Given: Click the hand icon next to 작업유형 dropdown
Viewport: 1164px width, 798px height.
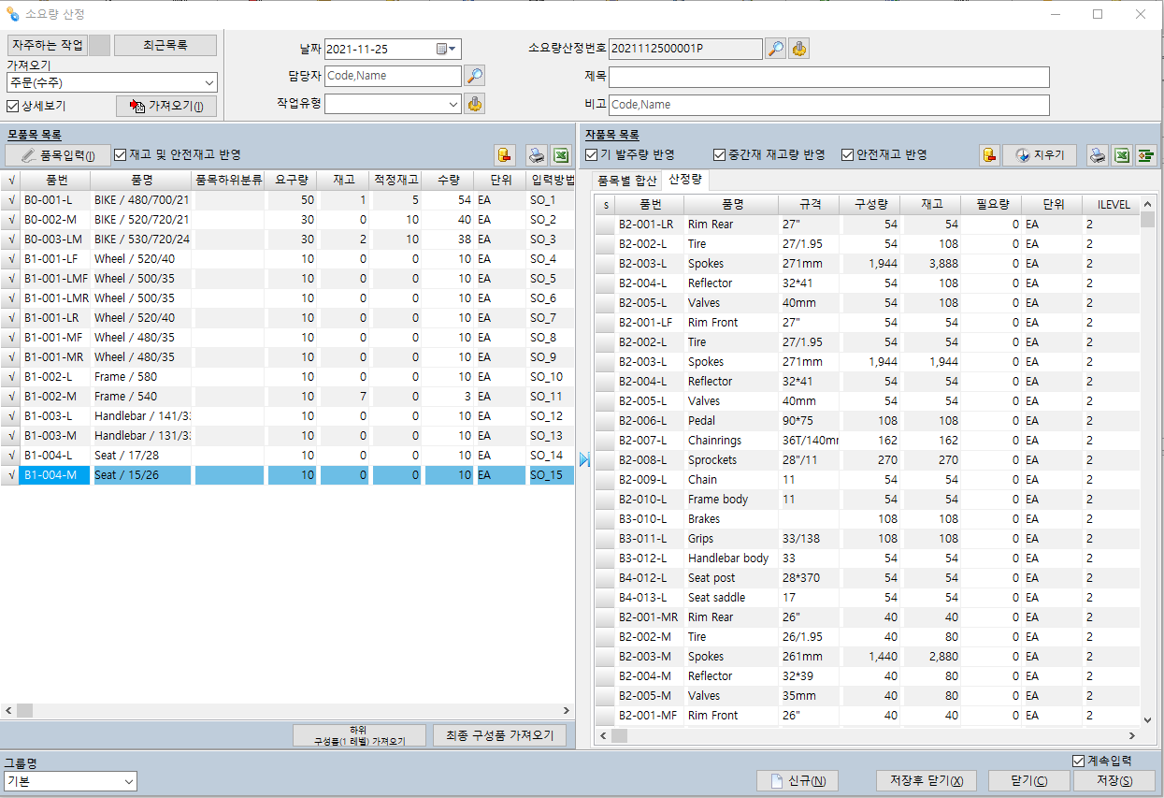Looking at the screenshot, I should pyautogui.click(x=475, y=104).
